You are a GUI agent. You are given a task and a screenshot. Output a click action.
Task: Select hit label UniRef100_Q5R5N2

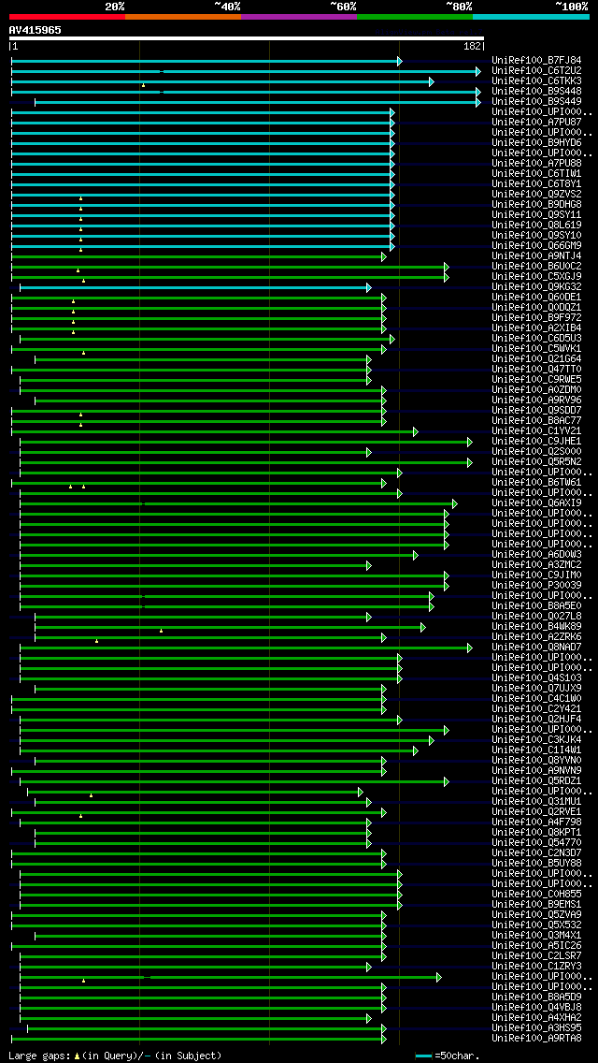tap(536, 461)
